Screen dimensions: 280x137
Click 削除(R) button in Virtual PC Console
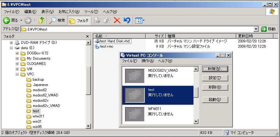[x=215, y=87]
